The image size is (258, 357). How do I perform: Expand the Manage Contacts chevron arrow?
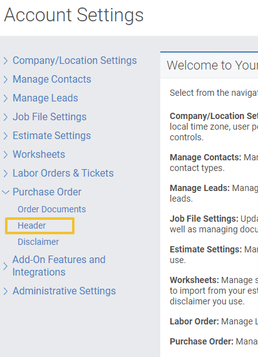pos(6,80)
